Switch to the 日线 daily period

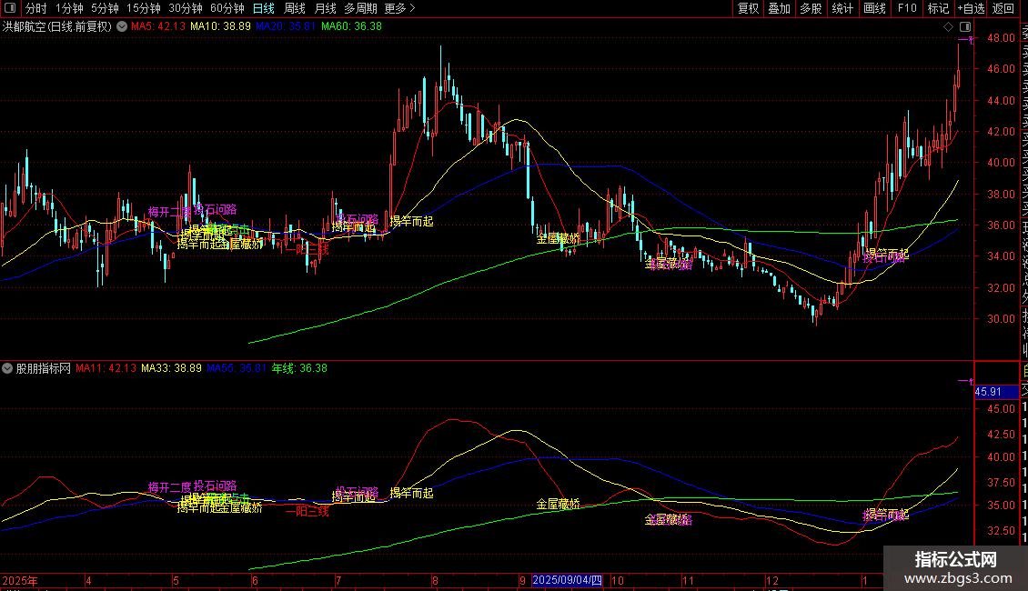264,8
